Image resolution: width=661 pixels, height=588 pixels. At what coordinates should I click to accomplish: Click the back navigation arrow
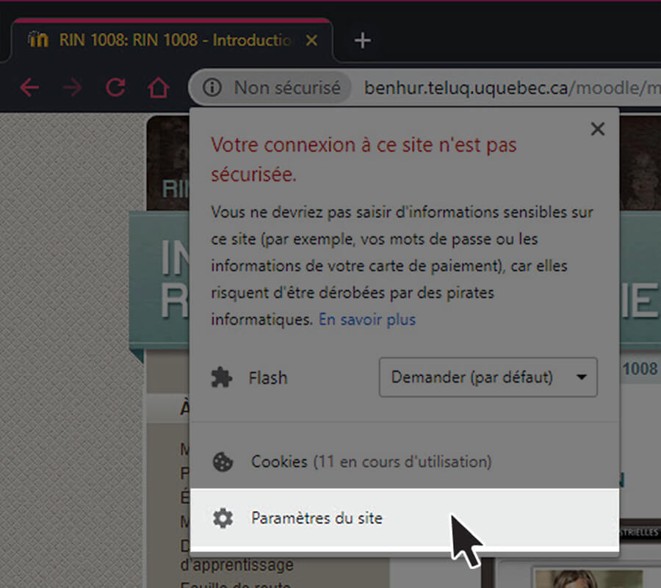click(29, 87)
